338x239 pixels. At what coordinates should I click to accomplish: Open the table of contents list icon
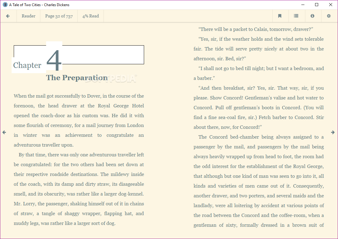tap(296, 16)
